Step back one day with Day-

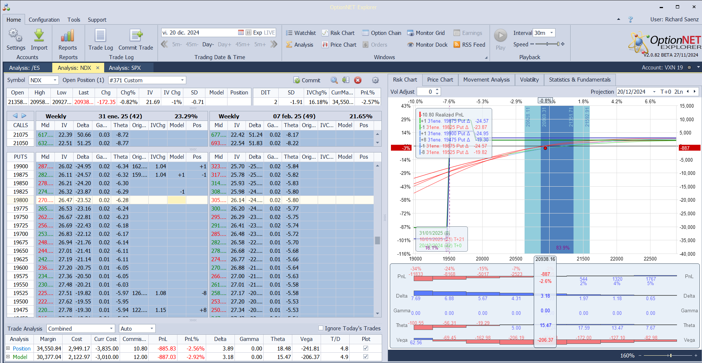(208, 44)
